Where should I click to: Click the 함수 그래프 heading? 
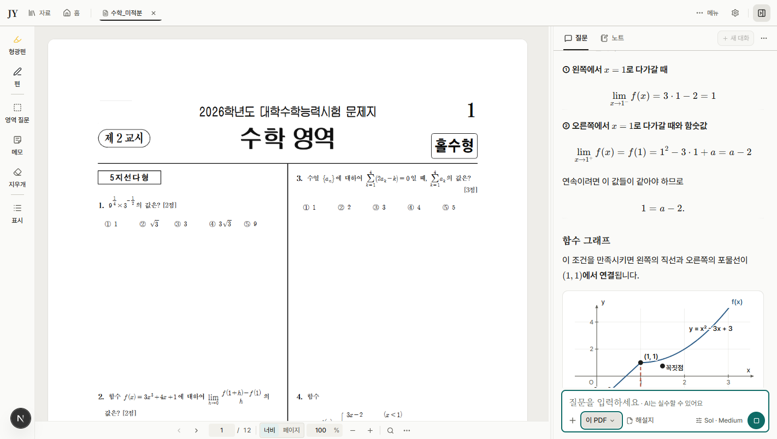[586, 240]
